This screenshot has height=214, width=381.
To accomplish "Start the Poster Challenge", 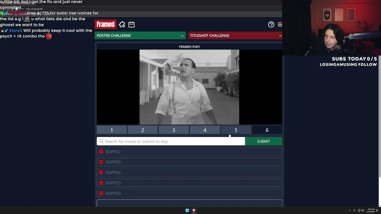I will click(x=140, y=35).
